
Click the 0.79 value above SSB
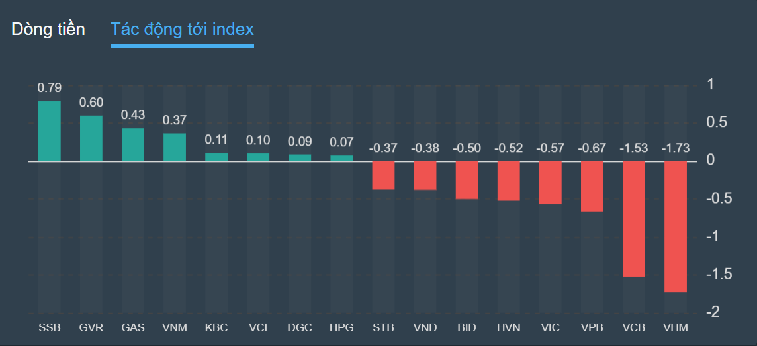[x=50, y=87]
